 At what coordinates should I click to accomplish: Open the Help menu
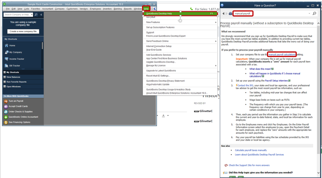pyautogui.click(x=146, y=9)
